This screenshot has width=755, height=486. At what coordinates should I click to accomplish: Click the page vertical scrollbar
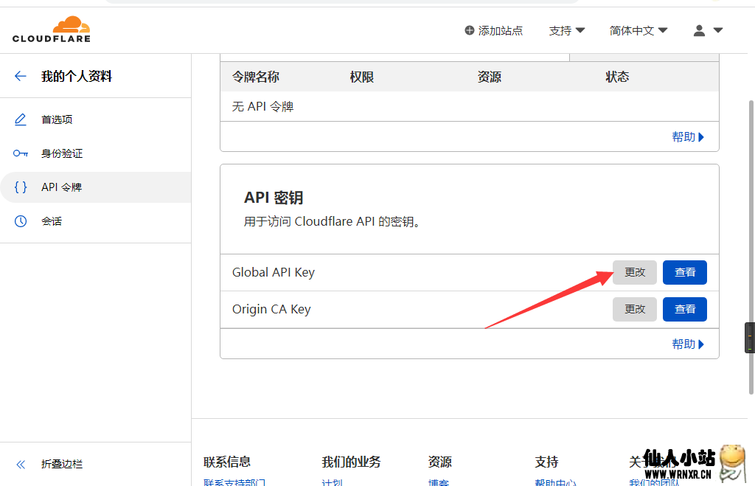[x=751, y=246]
